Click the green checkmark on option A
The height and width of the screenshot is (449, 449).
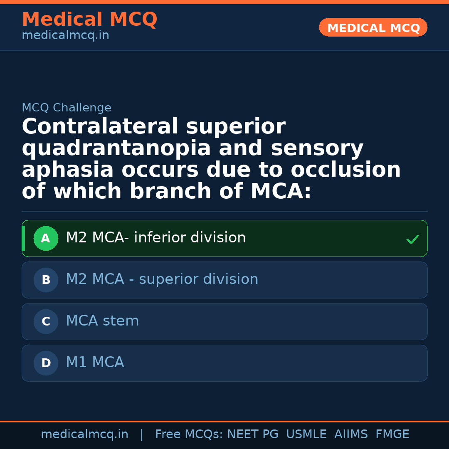tap(412, 239)
